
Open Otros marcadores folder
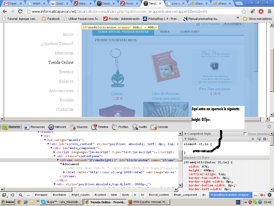[257, 19]
